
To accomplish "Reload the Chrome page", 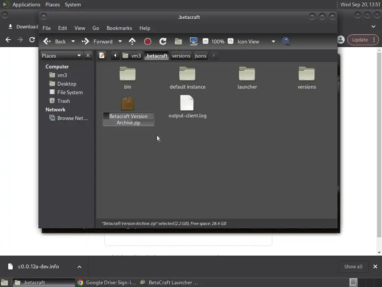I will click(x=32, y=40).
